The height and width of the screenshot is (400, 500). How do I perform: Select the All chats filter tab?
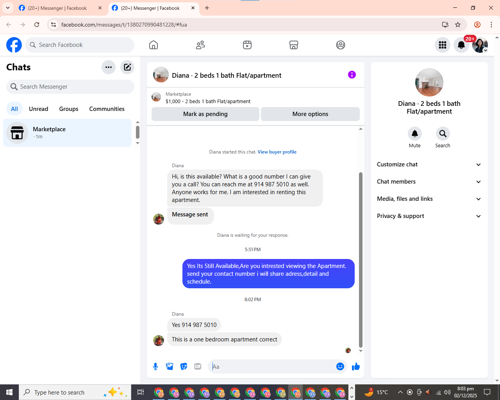coord(14,109)
